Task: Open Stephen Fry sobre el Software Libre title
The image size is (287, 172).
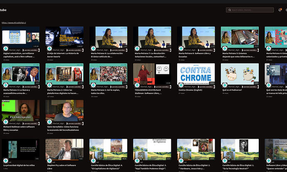Action: pyautogui.click(x=62, y=167)
